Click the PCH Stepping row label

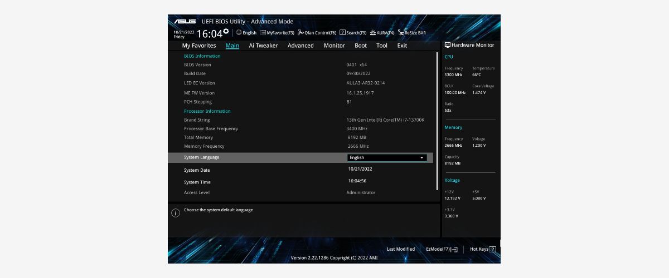pyautogui.click(x=198, y=102)
